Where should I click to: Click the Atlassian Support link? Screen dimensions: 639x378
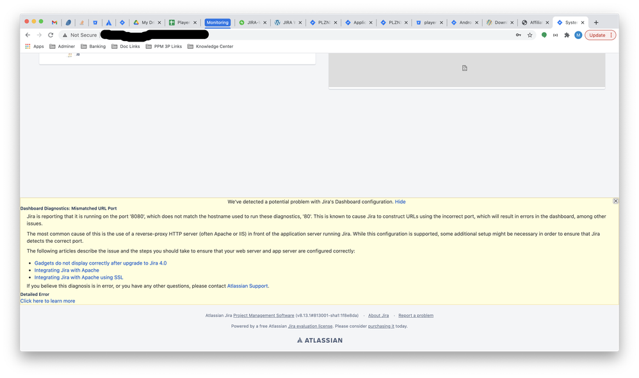click(247, 286)
